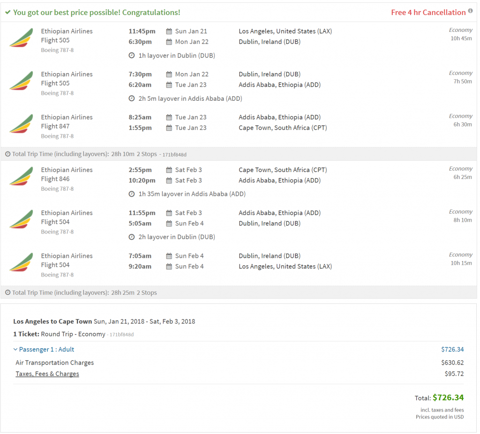Viewport: 480px width, 434px height.
Task: Click the 9:20am arrival time
Action: point(140,267)
